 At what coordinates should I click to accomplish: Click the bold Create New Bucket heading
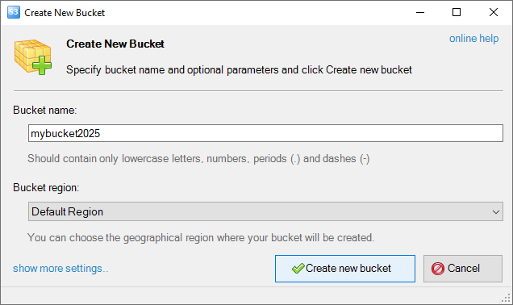[115, 44]
